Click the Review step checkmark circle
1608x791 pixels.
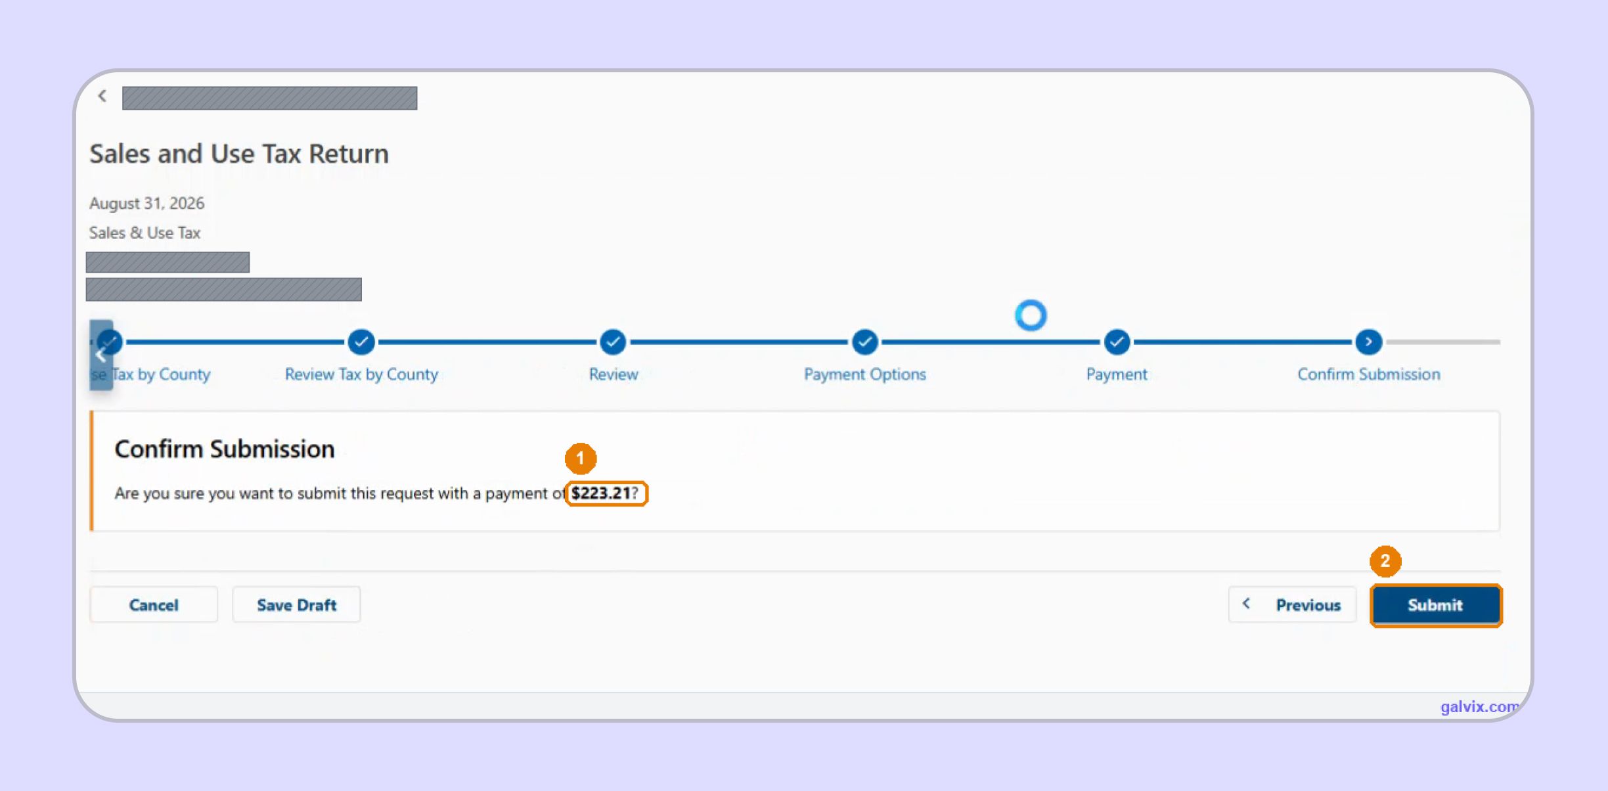click(613, 342)
